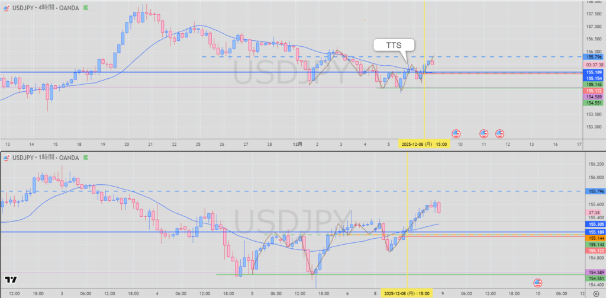Click the TradingView logo in lower chart
The width and height of the screenshot is (606, 298).
pyautogui.click(x=10, y=280)
